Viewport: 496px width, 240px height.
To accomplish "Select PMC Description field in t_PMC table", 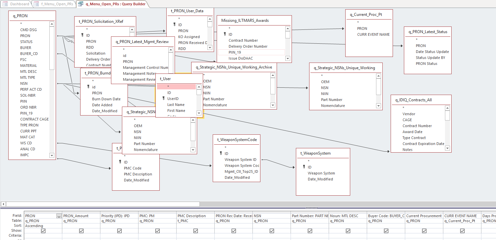I will (138, 174).
